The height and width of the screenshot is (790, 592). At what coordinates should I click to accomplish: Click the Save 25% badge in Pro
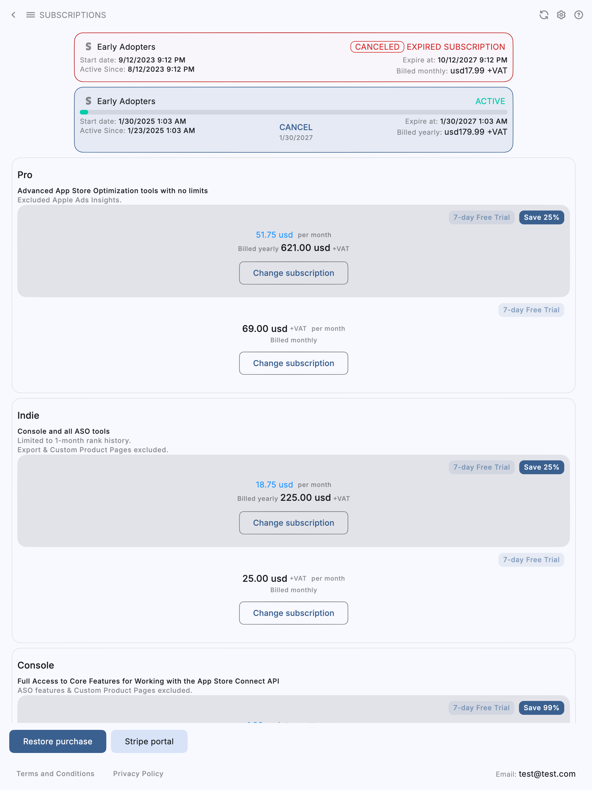point(541,217)
